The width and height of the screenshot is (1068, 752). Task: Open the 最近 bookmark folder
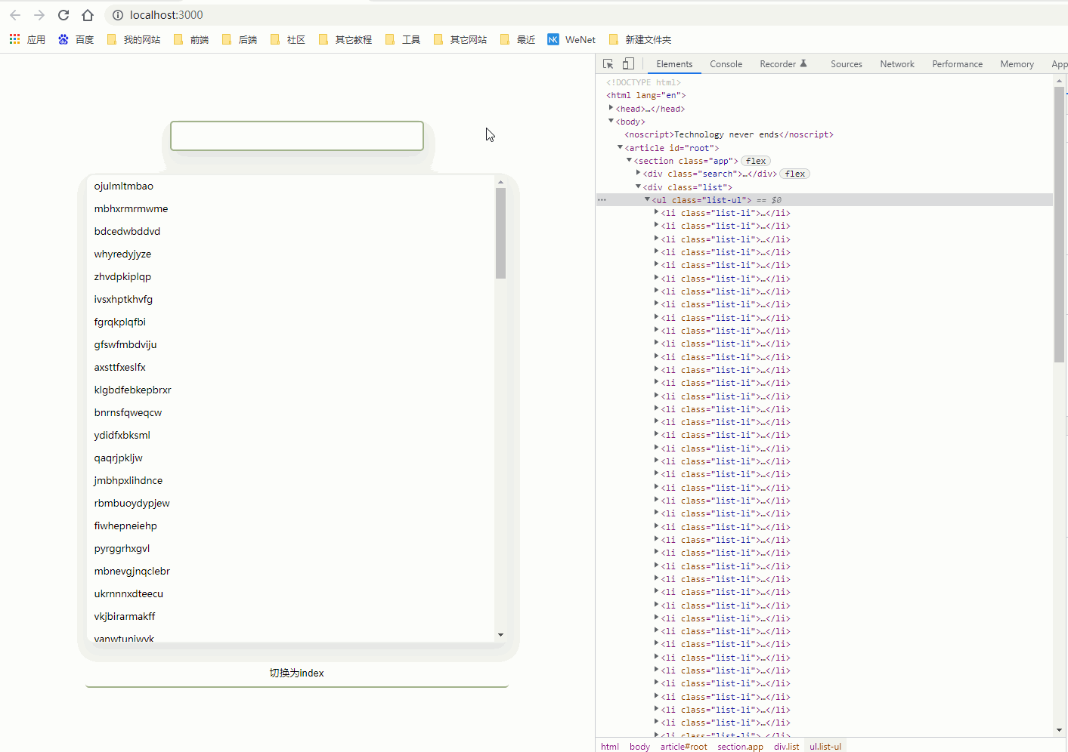coord(518,39)
